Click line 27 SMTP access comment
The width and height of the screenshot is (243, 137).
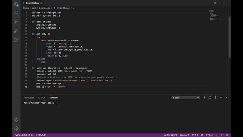pyautogui.click(x=77, y=77)
